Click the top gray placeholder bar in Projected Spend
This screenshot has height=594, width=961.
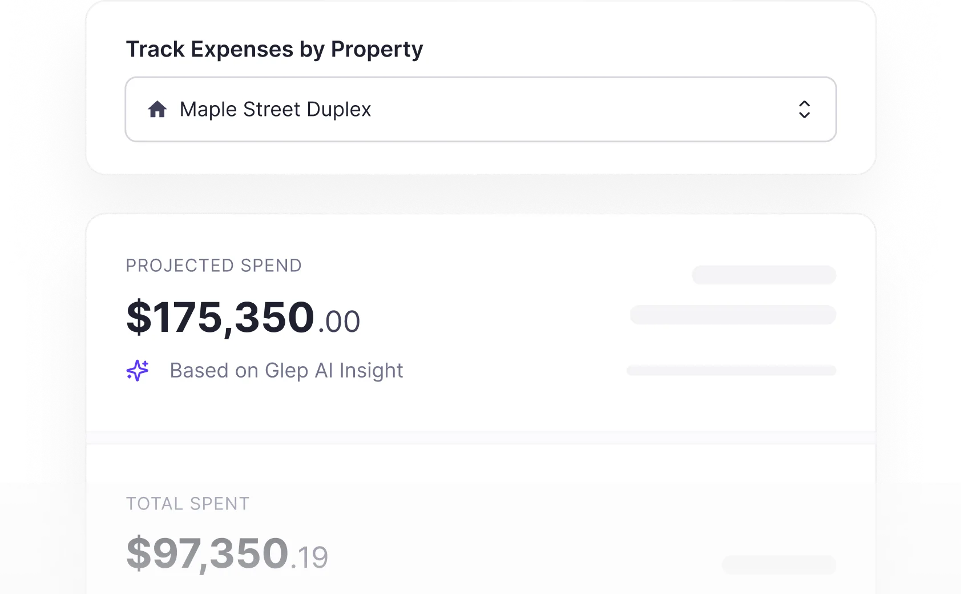pyautogui.click(x=764, y=275)
